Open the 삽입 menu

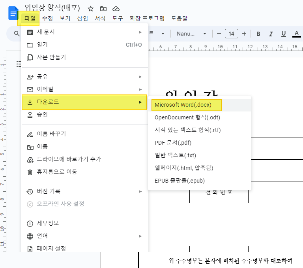(82, 19)
